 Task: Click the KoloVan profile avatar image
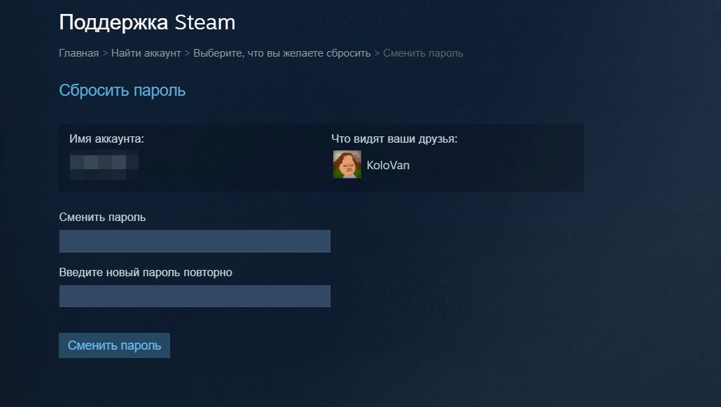click(x=346, y=164)
